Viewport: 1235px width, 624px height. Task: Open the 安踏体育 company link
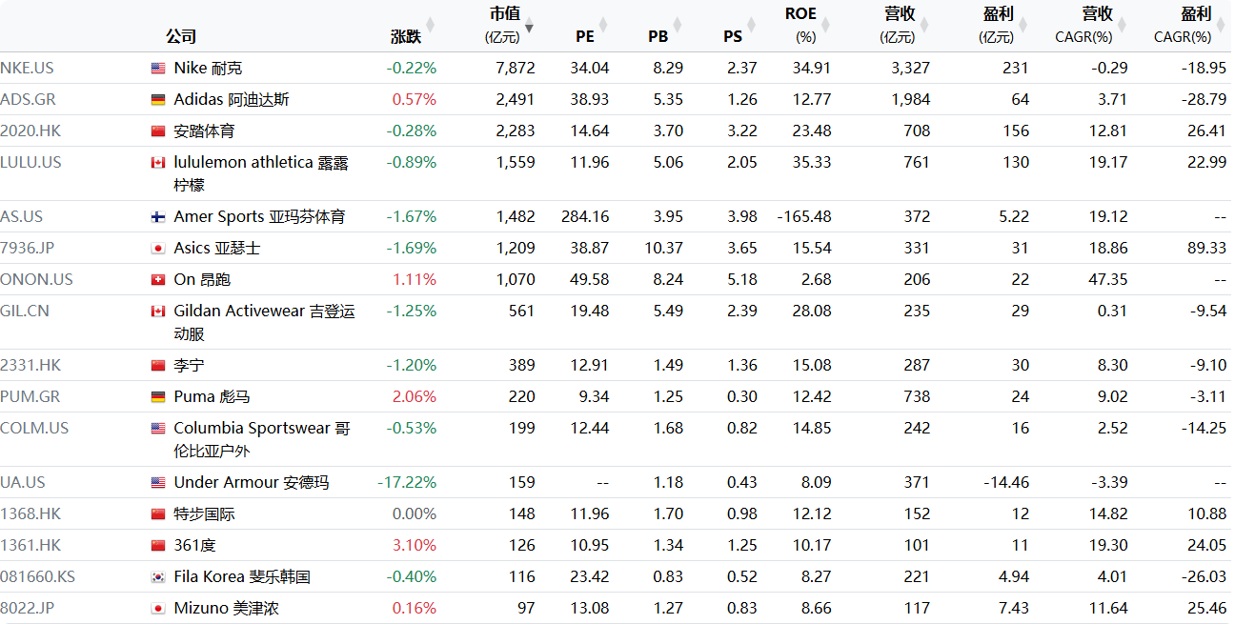coord(204,131)
